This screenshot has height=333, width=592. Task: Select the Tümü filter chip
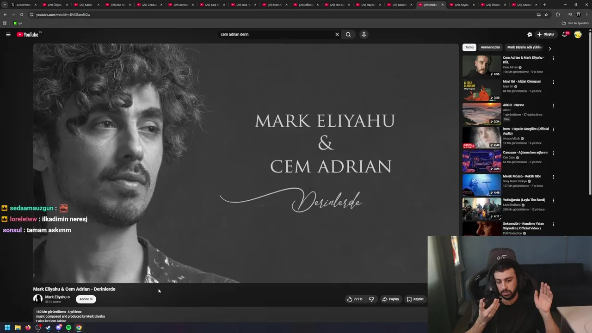pyautogui.click(x=469, y=47)
